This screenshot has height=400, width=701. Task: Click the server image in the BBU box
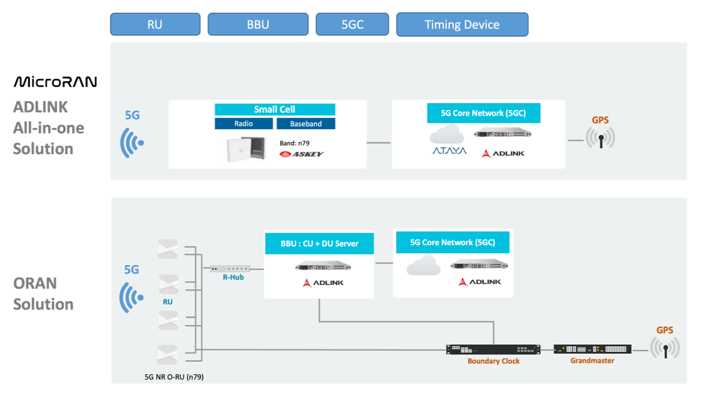tap(323, 266)
